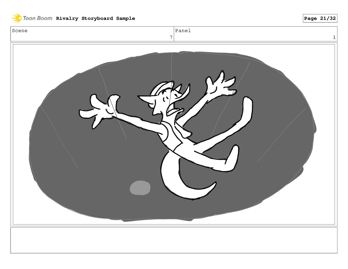This screenshot has width=348, height=269.
Task: Click the scene number 7
Action: coord(171,37)
